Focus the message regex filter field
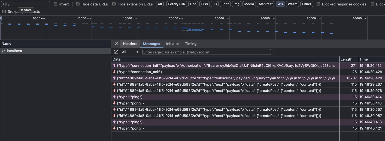Screen dimensions: 385x141 [x=207, y=52]
